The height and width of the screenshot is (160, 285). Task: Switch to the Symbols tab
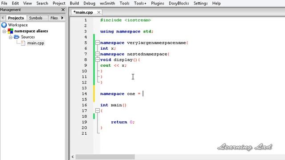(x=36, y=18)
